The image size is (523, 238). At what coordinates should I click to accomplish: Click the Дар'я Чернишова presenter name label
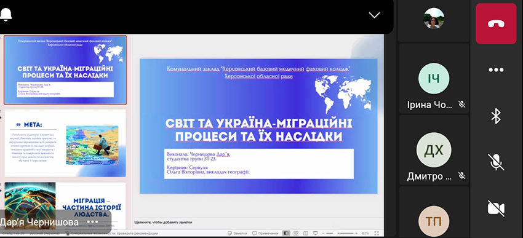click(x=39, y=222)
